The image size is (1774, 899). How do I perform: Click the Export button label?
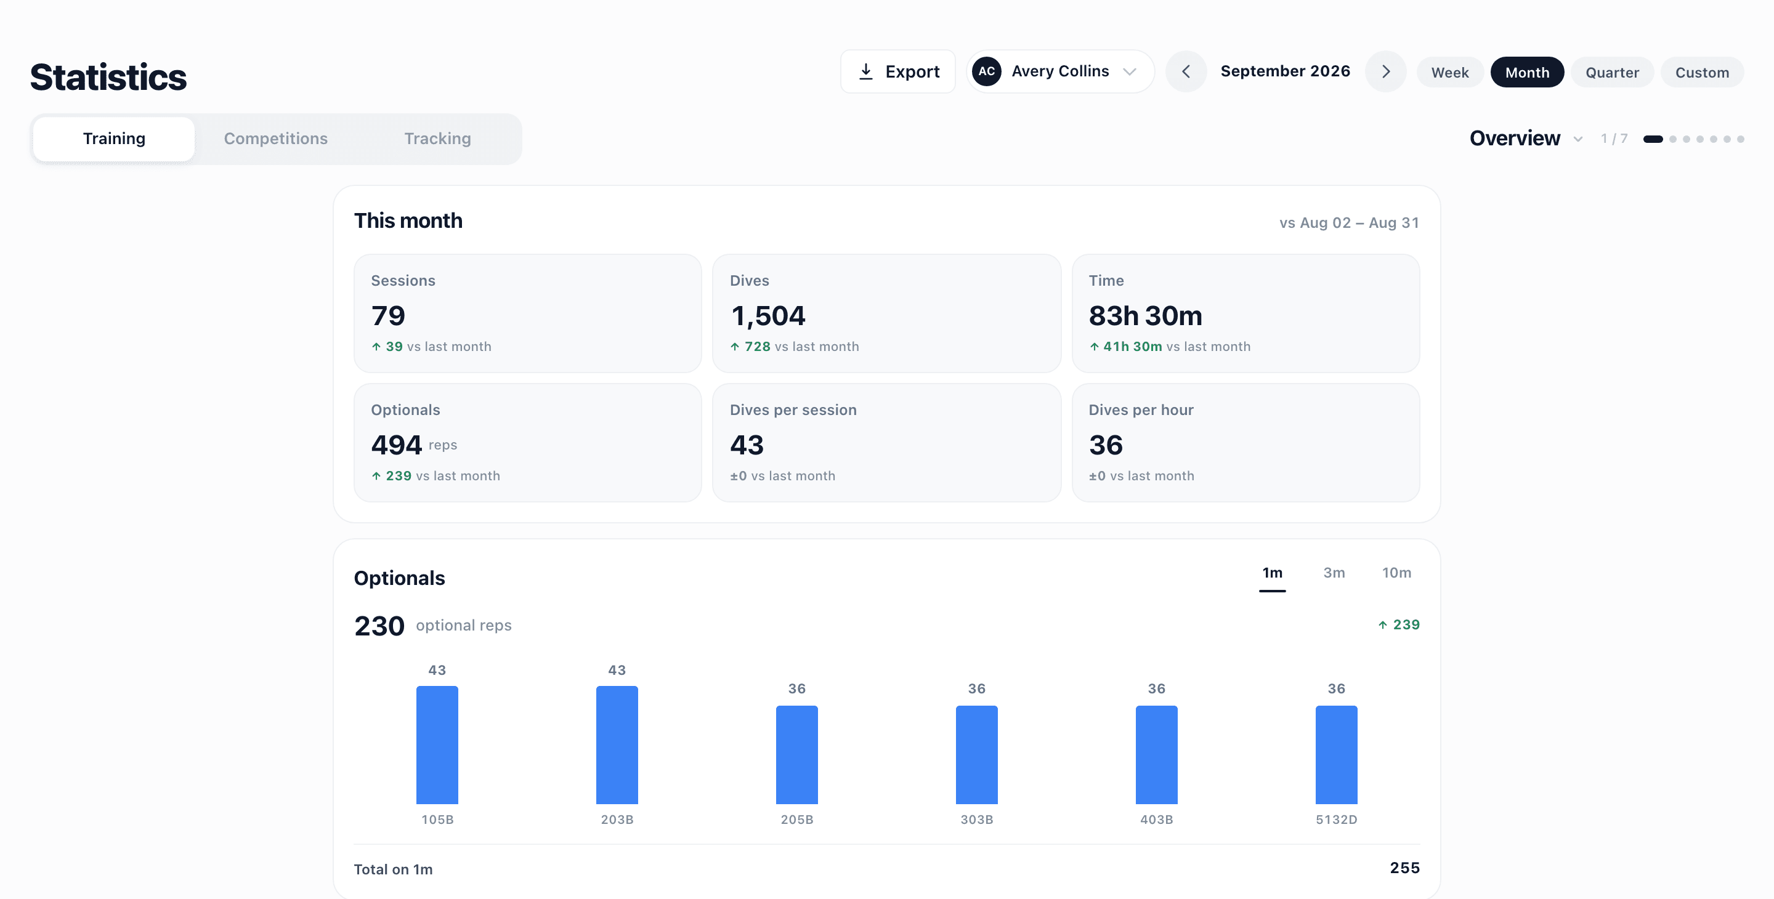tap(912, 71)
